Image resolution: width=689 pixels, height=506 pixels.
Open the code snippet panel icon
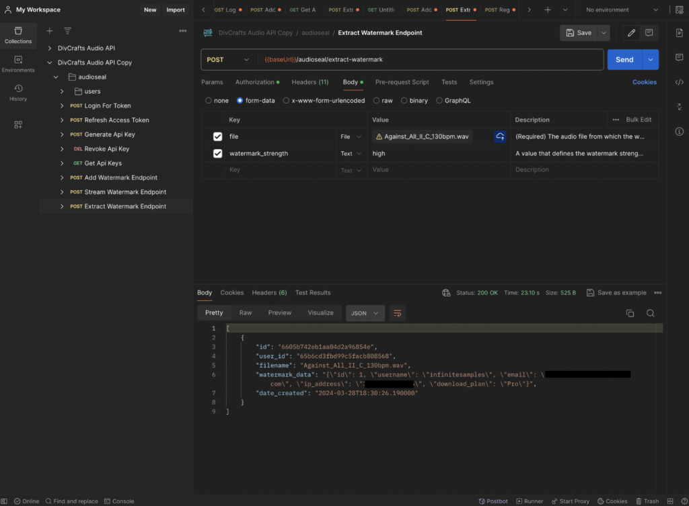(679, 82)
